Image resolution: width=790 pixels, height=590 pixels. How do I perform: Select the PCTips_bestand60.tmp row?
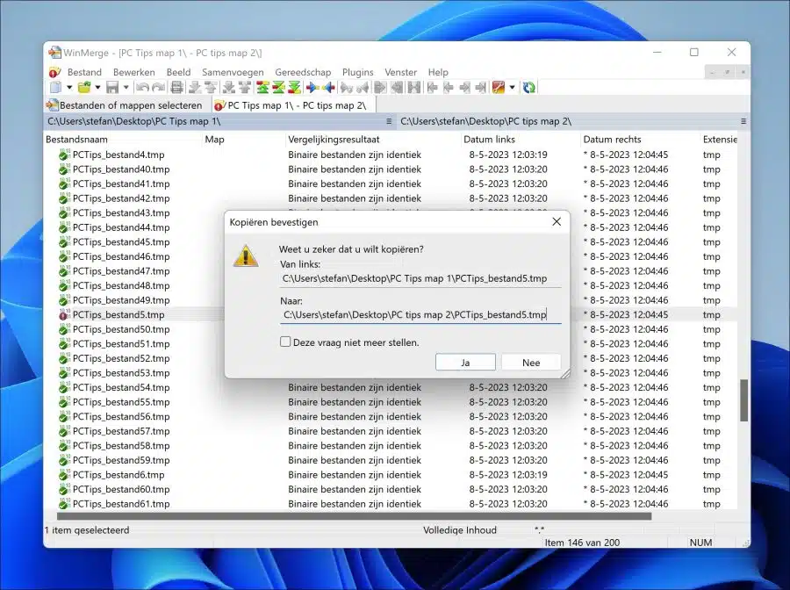(391, 489)
